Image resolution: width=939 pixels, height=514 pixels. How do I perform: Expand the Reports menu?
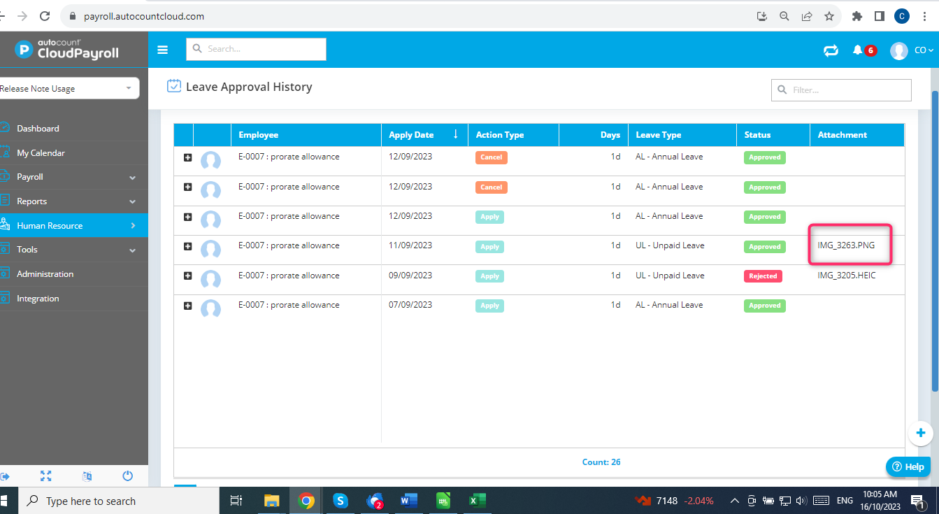tap(73, 201)
